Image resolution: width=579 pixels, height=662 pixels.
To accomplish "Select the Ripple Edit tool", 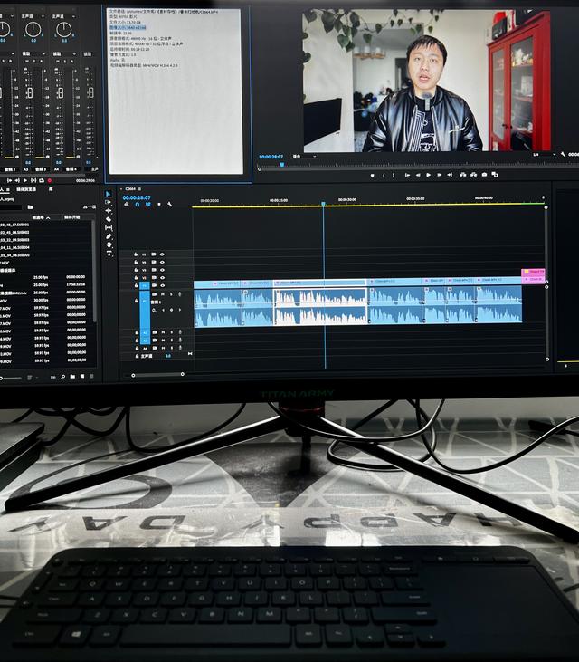I will [109, 211].
